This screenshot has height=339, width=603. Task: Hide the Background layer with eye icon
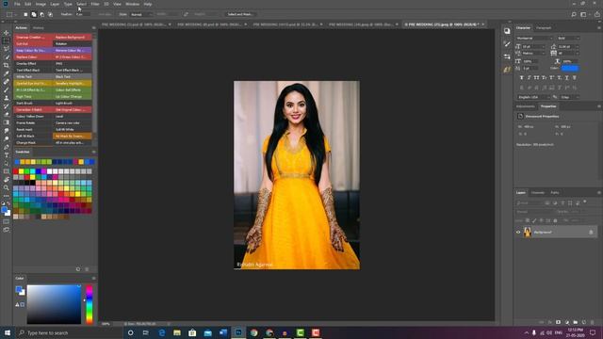click(518, 233)
